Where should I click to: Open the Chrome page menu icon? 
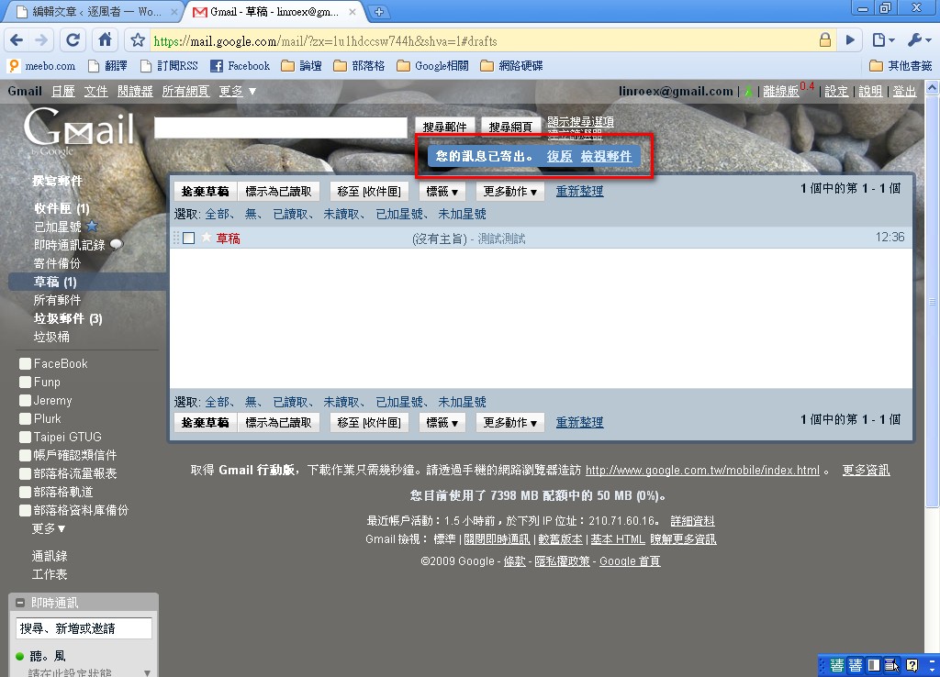tap(882, 40)
